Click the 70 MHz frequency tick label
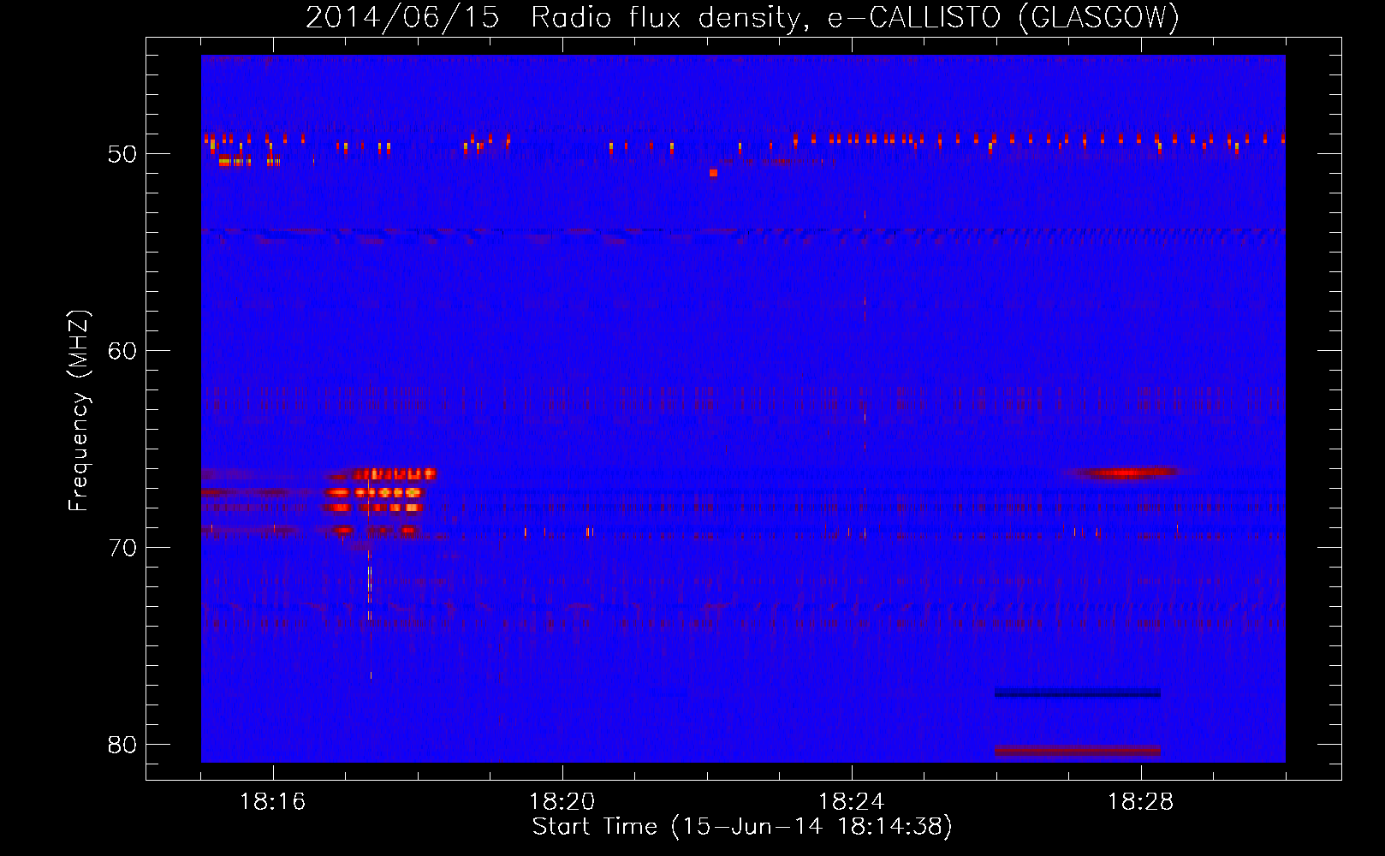 [122, 548]
